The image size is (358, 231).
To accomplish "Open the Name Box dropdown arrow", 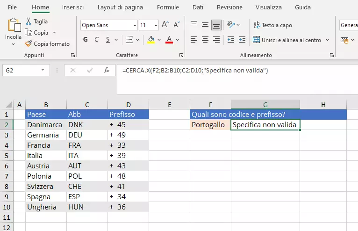I will (43, 70).
